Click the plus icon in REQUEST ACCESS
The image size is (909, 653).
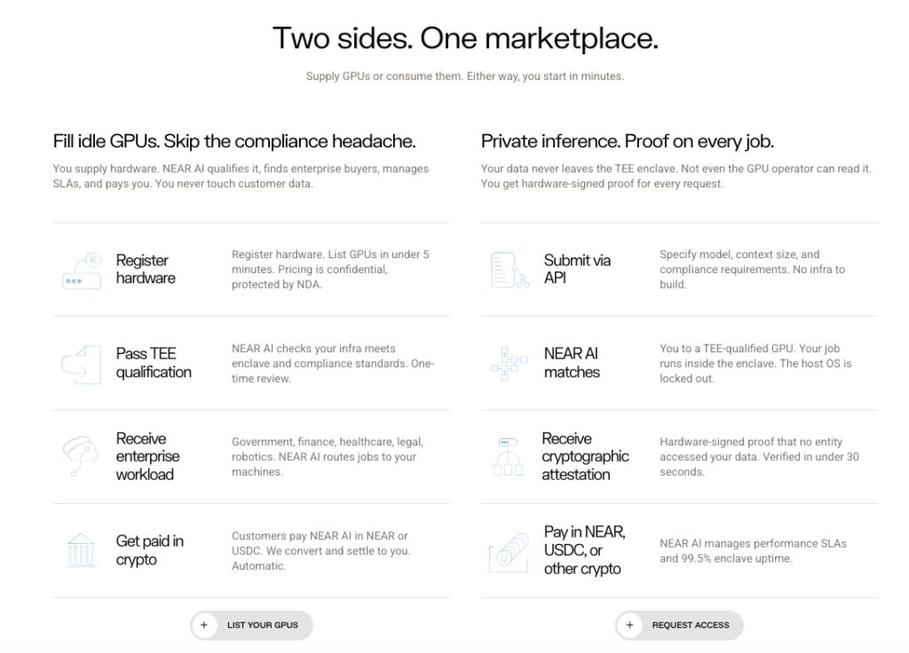[630, 625]
